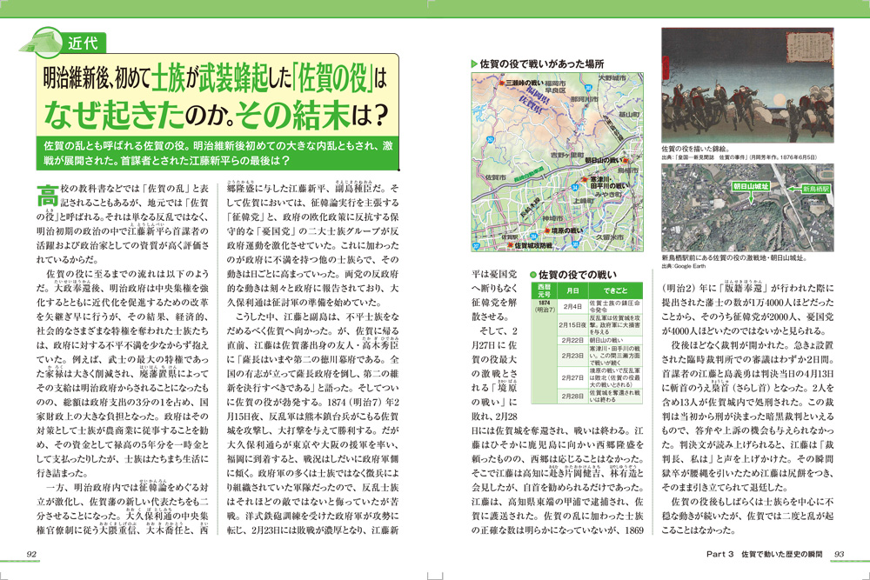Click the 2月22日 table cell
Screen dimensions: 870x580
pyautogui.click(x=572, y=340)
